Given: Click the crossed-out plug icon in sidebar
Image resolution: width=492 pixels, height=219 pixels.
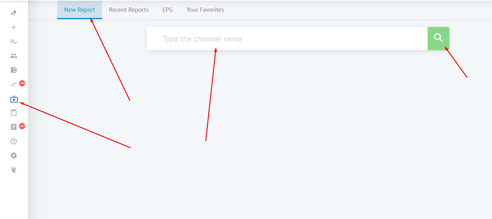Looking at the screenshot, I should [14, 170].
